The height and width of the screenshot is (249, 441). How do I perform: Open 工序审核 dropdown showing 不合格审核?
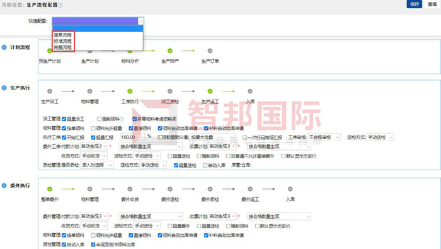pyautogui.click(x=323, y=137)
